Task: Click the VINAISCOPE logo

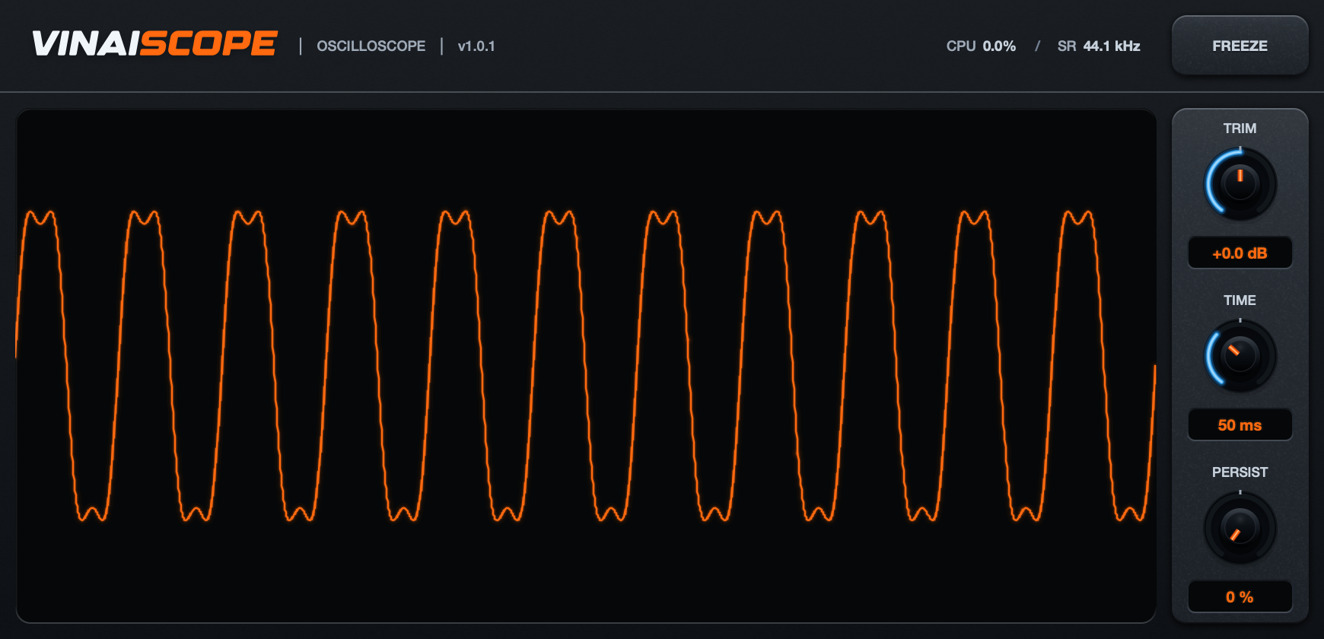Action: (x=154, y=43)
